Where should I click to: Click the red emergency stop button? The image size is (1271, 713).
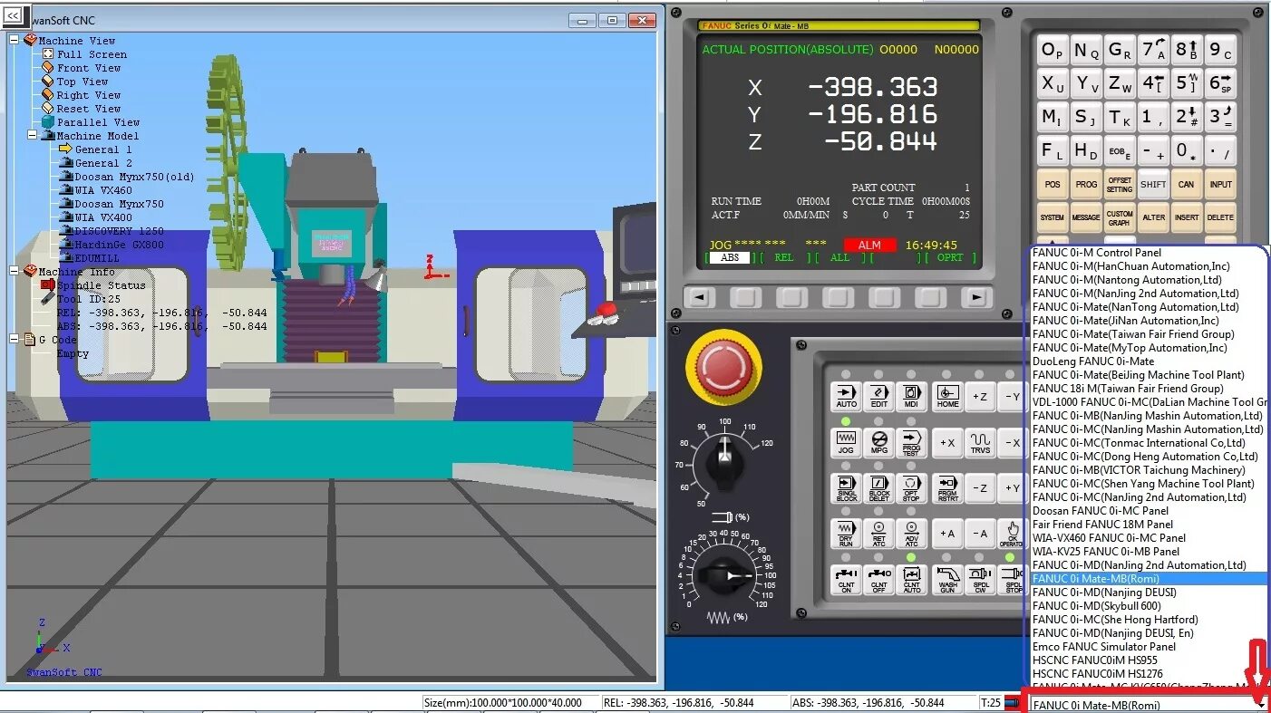723,367
